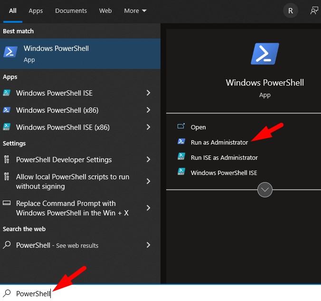Switch to the All tab
321x301 pixels.
pyautogui.click(x=13, y=10)
